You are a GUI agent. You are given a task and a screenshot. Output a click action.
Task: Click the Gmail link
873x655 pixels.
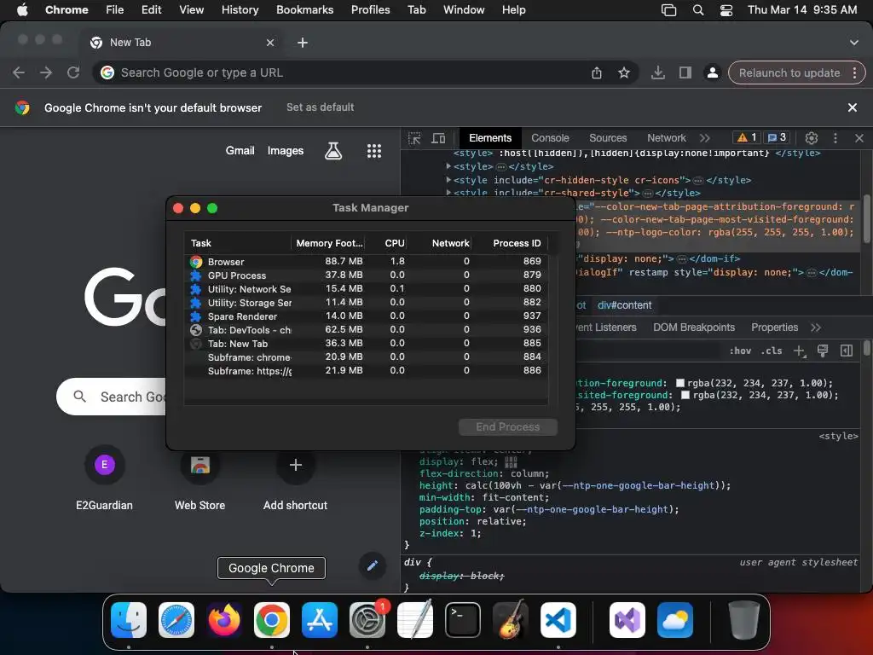pyautogui.click(x=240, y=151)
